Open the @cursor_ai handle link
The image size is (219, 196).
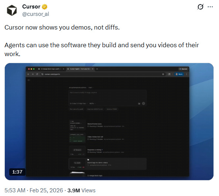(x=36, y=14)
